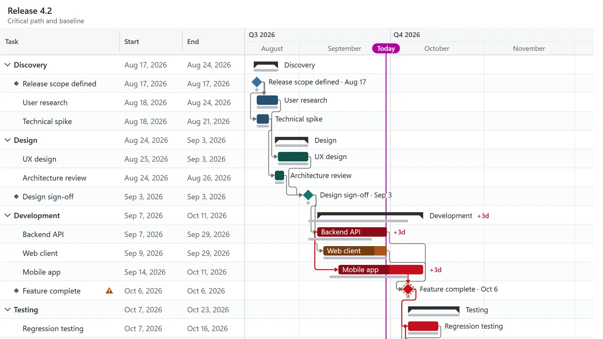This screenshot has height=339, width=603.
Task: Click the Q3 2026 quarter header
Action: (x=262, y=35)
